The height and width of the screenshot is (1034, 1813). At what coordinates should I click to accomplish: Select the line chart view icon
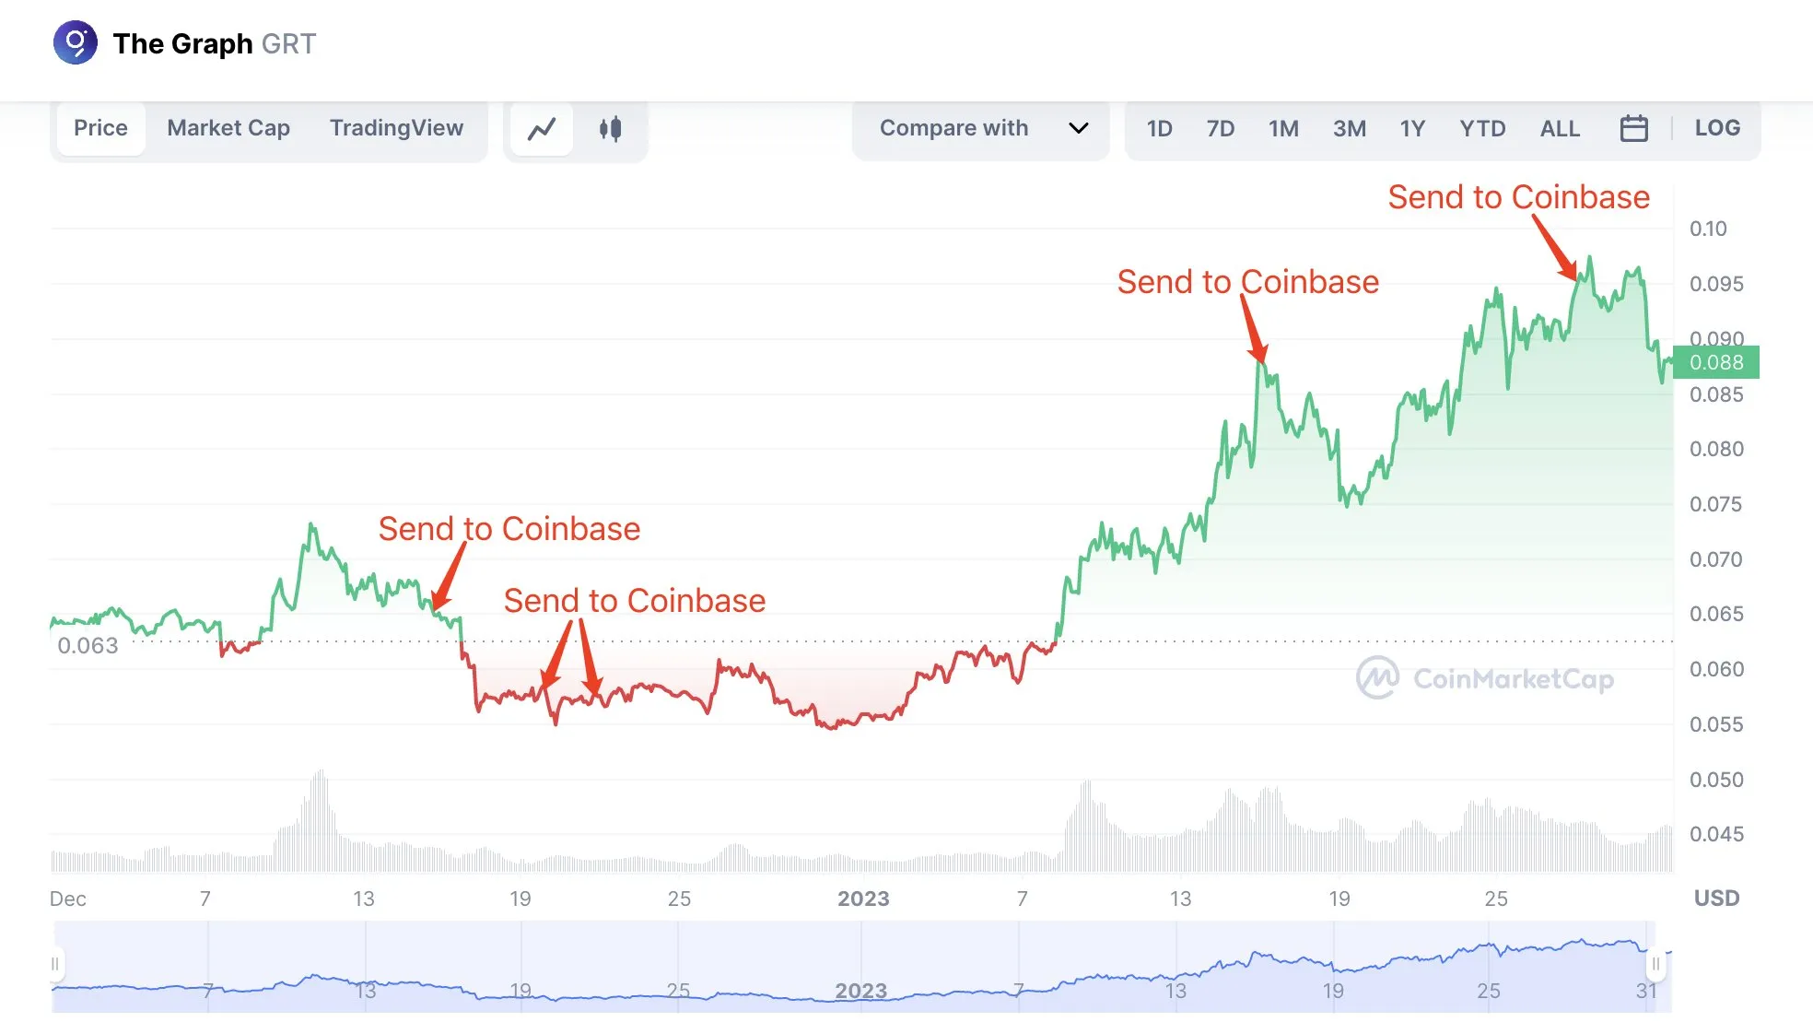pyautogui.click(x=542, y=129)
